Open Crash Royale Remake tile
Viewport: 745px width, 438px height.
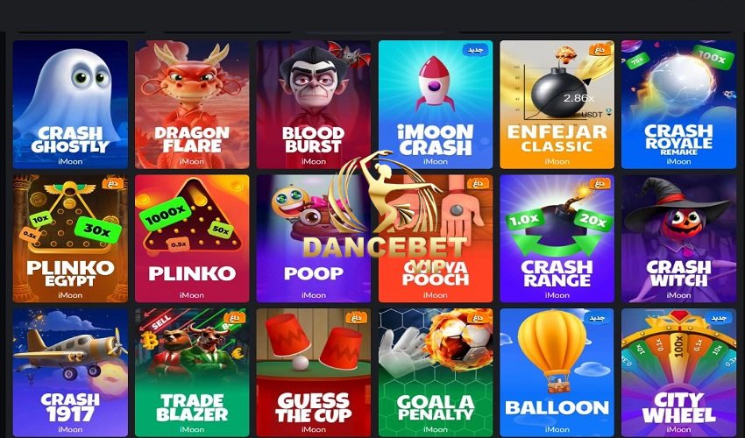pos(678,104)
